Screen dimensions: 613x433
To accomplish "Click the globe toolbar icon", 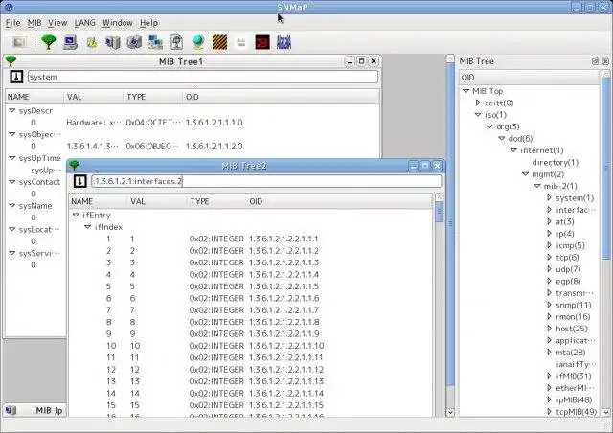I will [x=198, y=42].
